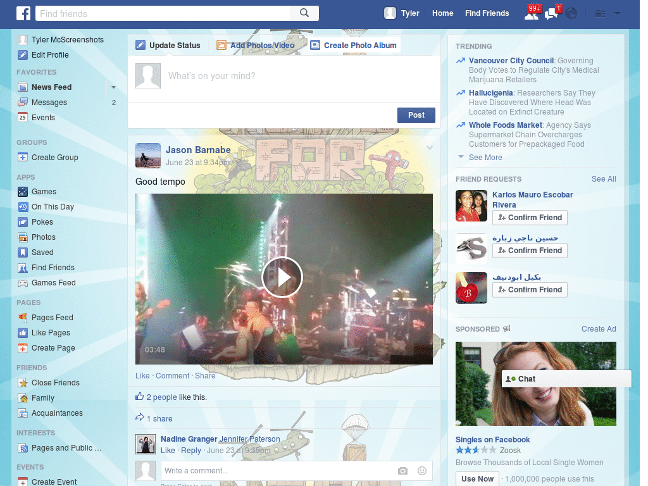Click See All friend requests
Image resolution: width=648 pixels, height=486 pixels.
pos(603,179)
